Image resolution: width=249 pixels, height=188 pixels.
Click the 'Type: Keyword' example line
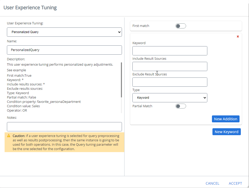pos(18,93)
